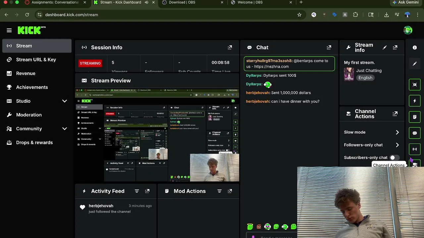Open Activity Feed filter options

click(137, 191)
